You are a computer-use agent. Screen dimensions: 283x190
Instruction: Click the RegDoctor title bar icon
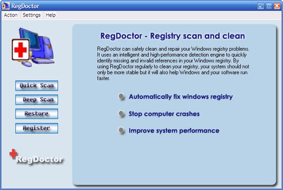pyautogui.click(x=5, y=6)
